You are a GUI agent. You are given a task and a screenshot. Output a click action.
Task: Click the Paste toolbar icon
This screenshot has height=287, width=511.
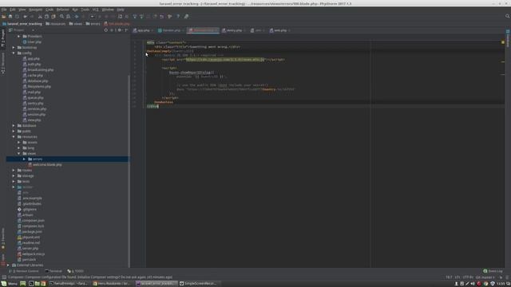(x=53, y=16)
